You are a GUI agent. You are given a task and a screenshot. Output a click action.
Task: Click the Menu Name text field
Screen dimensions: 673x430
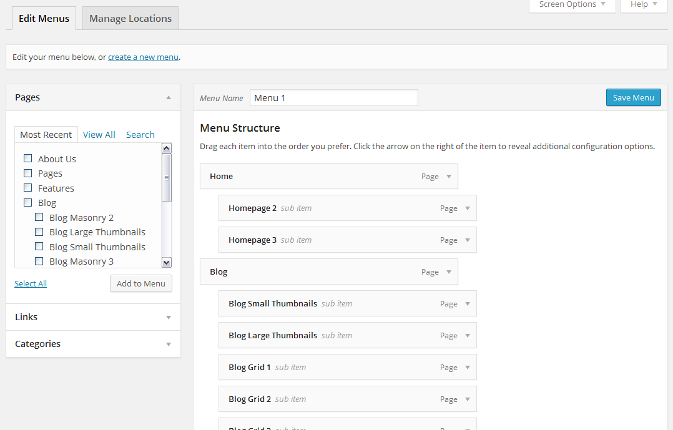click(333, 98)
